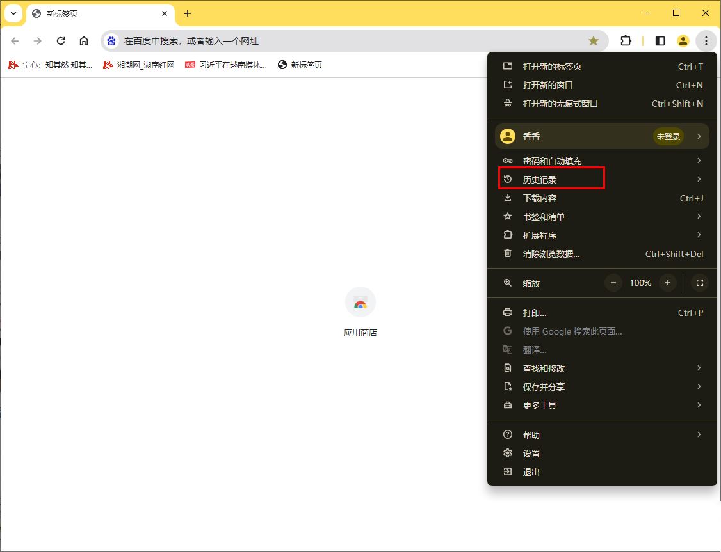This screenshot has width=721, height=552.
Task: Open bookmark 湘潮网_湖南红网
Action: coord(139,65)
